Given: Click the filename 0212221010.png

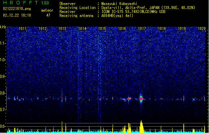Looking at the screenshot, I should pos(17,9).
